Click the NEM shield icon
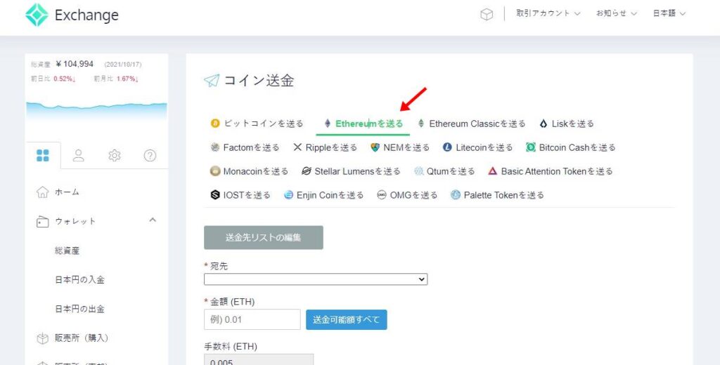The image size is (720, 365). 375,147
